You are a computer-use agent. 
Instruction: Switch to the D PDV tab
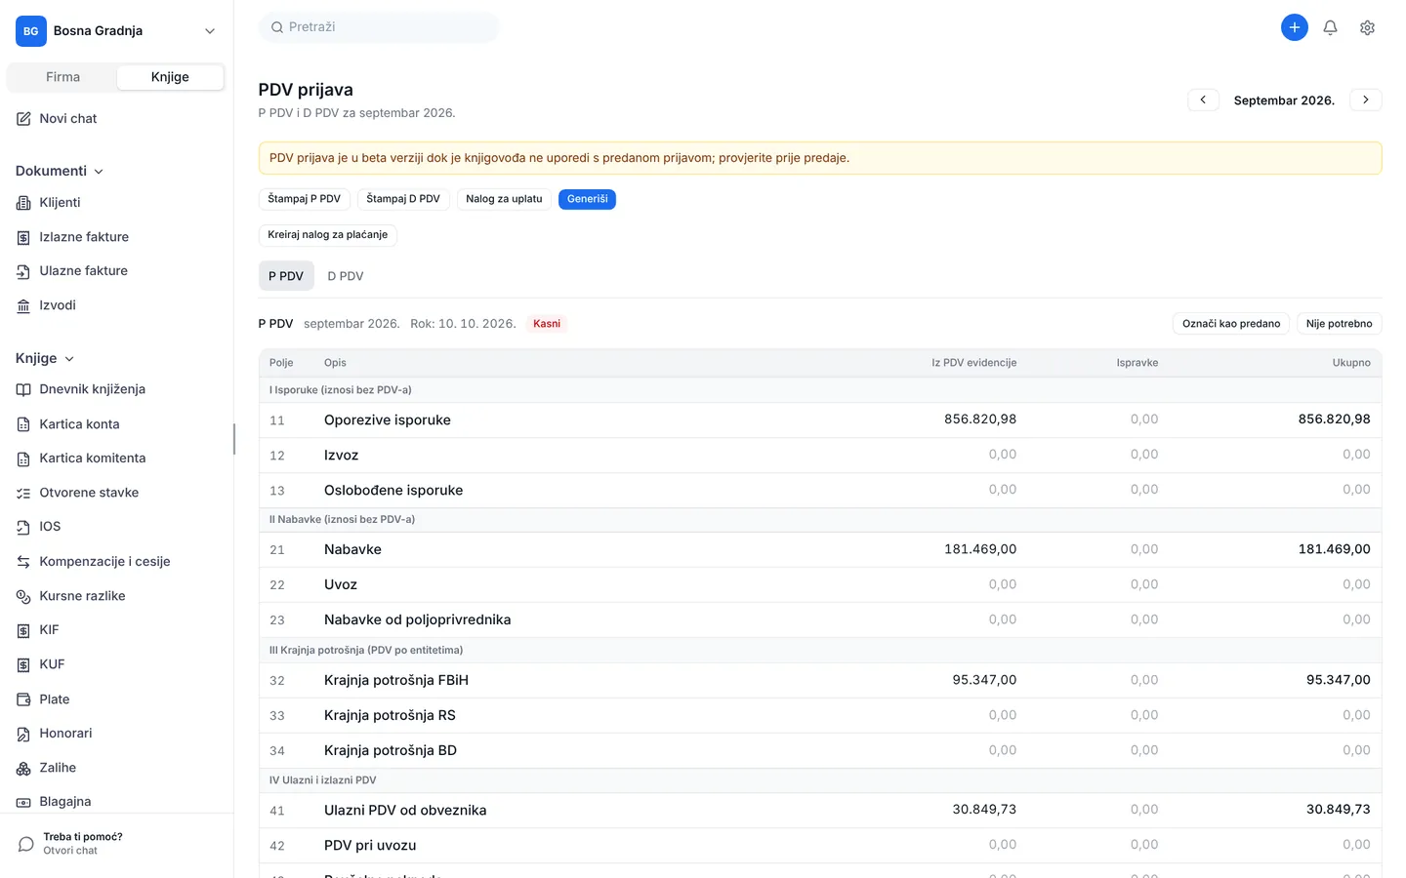346,276
